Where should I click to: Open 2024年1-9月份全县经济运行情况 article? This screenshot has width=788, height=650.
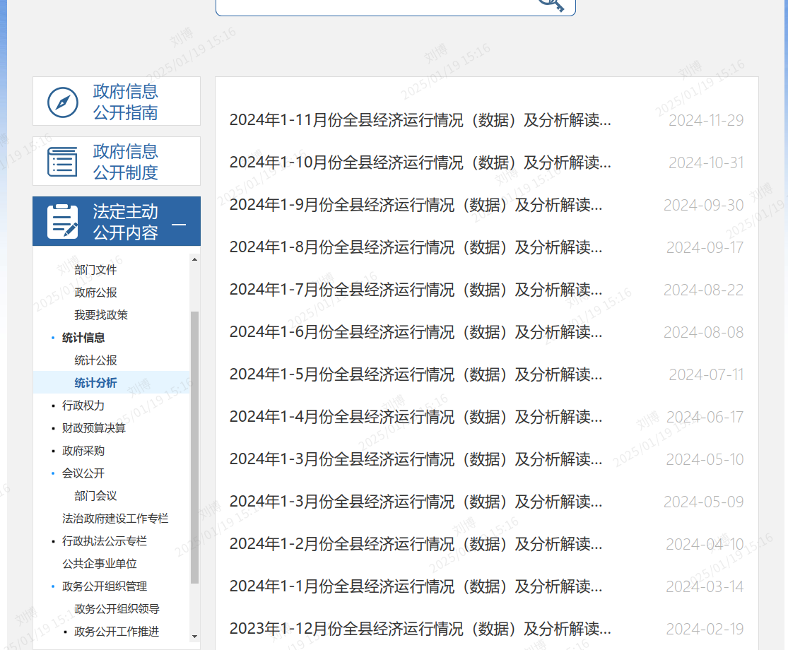tap(416, 205)
